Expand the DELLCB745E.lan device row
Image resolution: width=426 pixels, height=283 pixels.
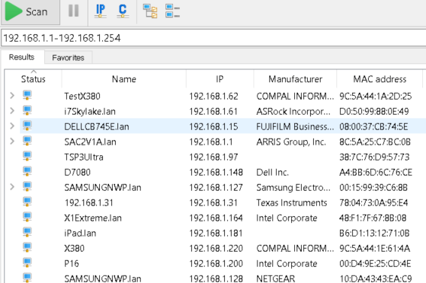pyautogui.click(x=12, y=126)
